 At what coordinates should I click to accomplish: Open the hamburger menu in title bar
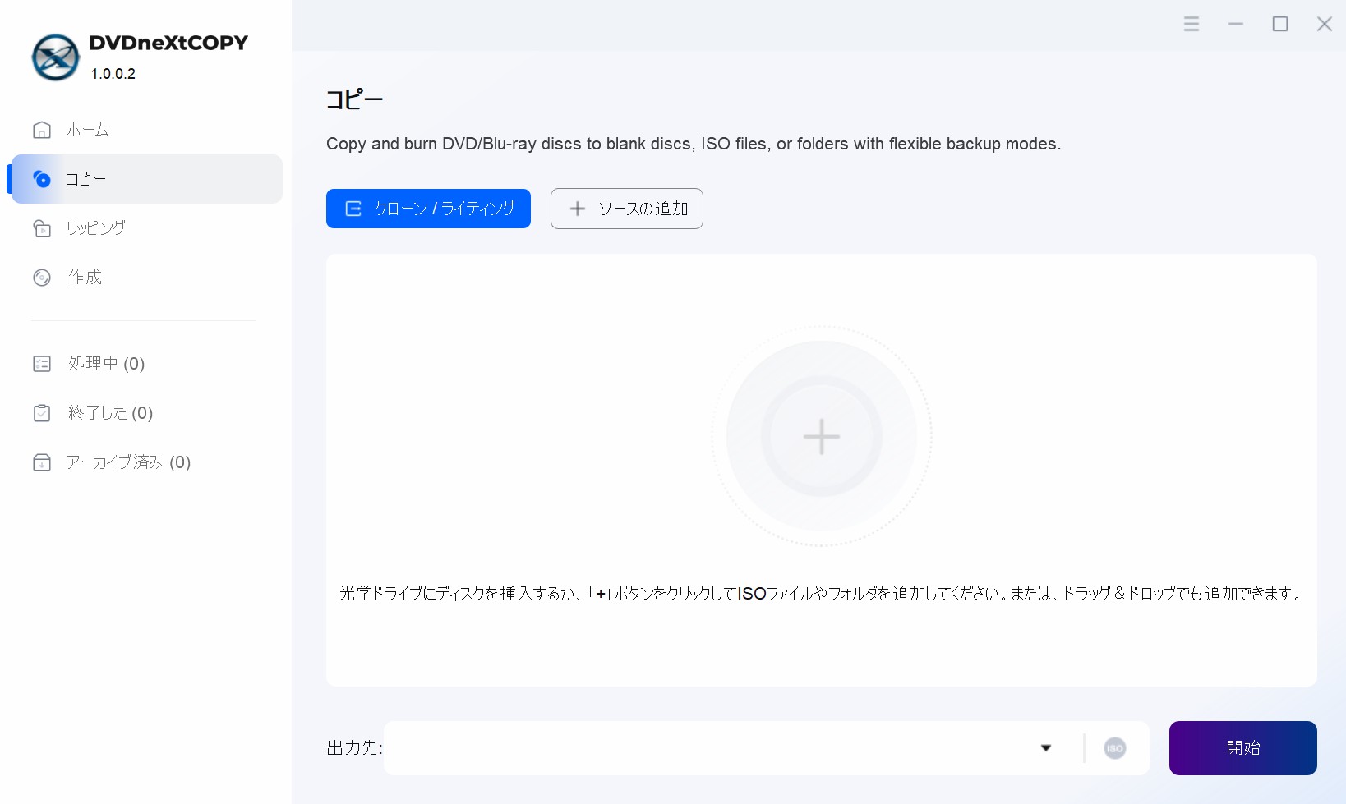[1192, 24]
